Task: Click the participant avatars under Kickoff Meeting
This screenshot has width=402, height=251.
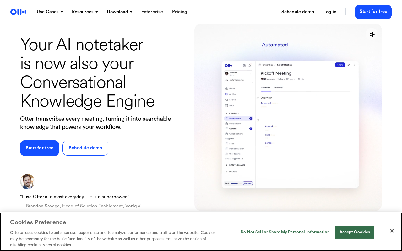Action: (263, 79)
